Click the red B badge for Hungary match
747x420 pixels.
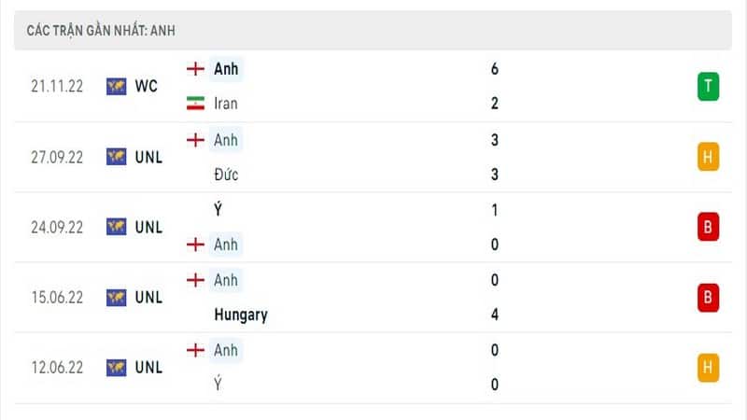coord(708,297)
